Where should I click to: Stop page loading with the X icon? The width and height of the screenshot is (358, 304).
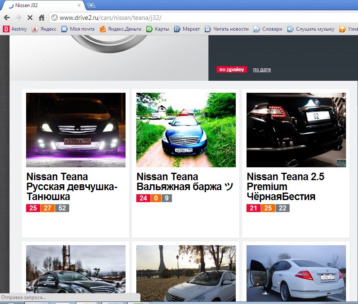pyautogui.click(x=29, y=17)
